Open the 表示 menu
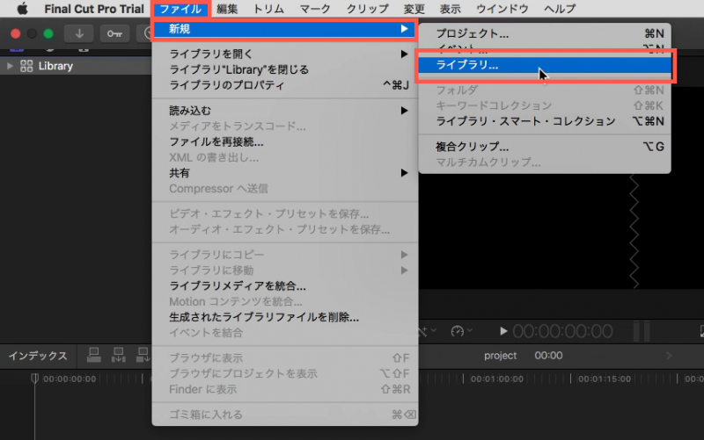The width and height of the screenshot is (704, 440). click(450, 9)
